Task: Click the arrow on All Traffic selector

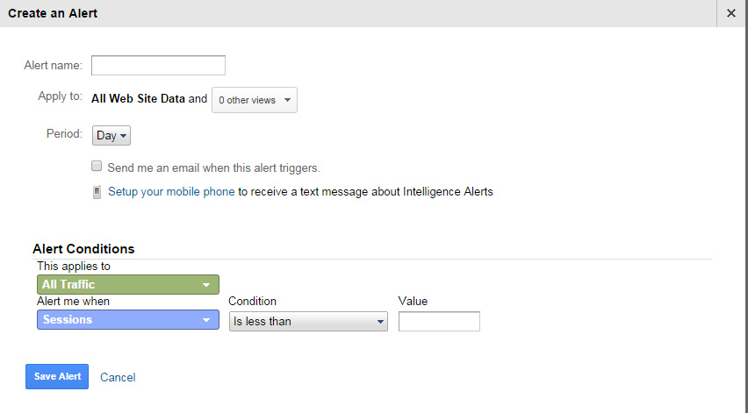Action: click(x=206, y=285)
